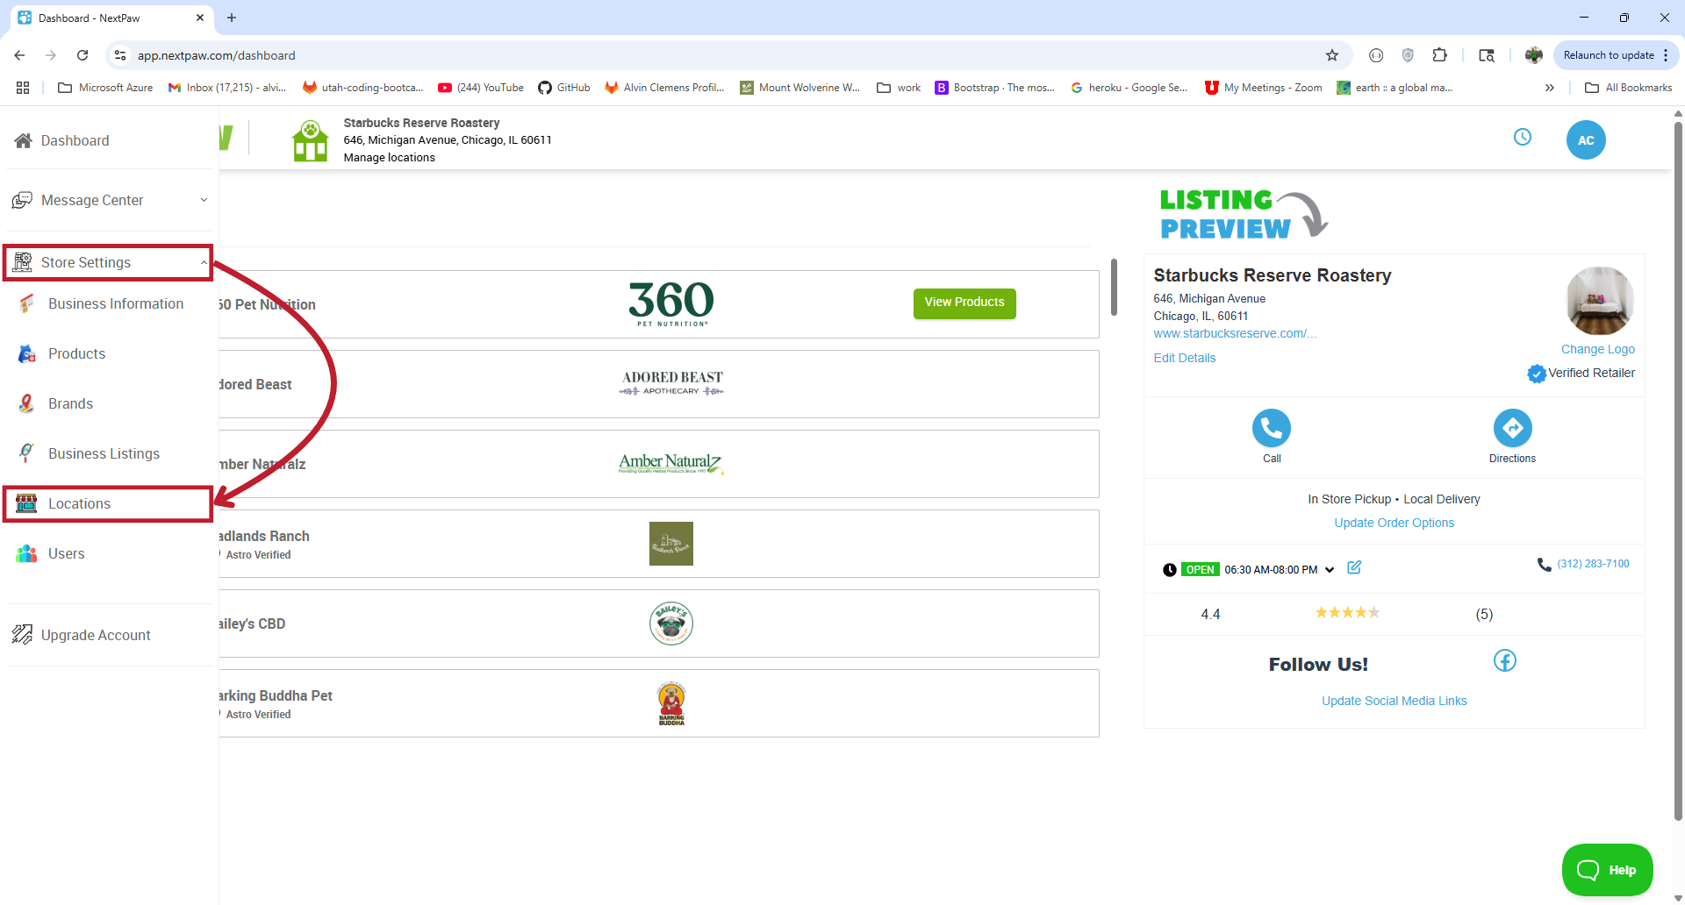
Task: Click the Bailey's CBD logo
Action: coord(671,624)
